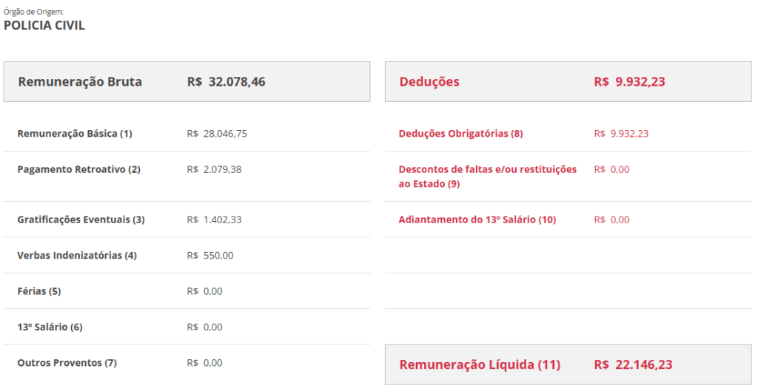758x391 pixels.
Task: Click the Férias (5) label
Action: tap(39, 291)
